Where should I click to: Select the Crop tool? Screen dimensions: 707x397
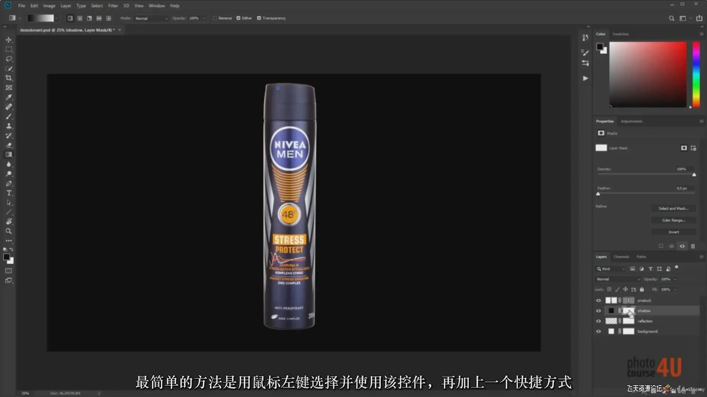9,78
